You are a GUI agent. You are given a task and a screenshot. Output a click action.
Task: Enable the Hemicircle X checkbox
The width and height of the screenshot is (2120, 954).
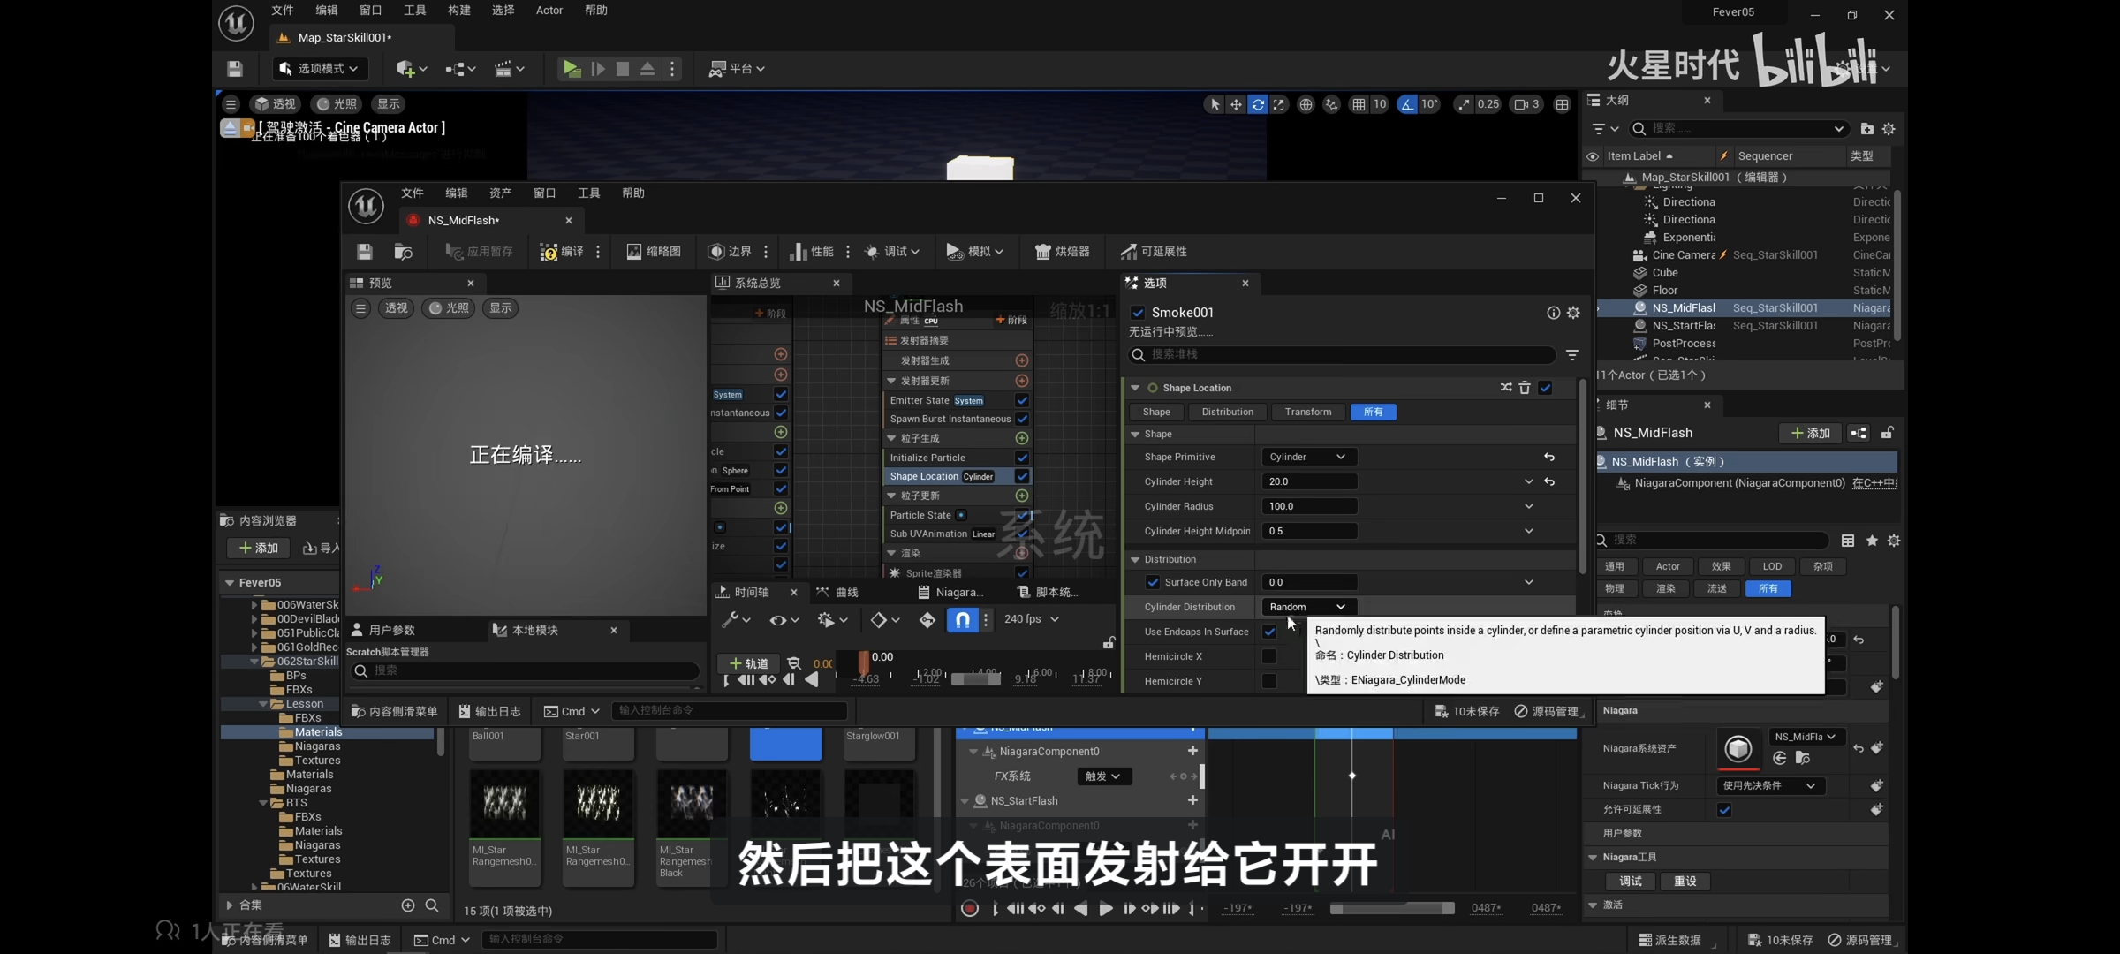click(x=1269, y=656)
